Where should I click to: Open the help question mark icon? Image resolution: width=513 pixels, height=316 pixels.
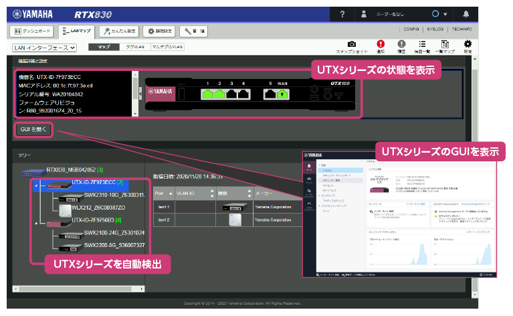[x=342, y=15]
